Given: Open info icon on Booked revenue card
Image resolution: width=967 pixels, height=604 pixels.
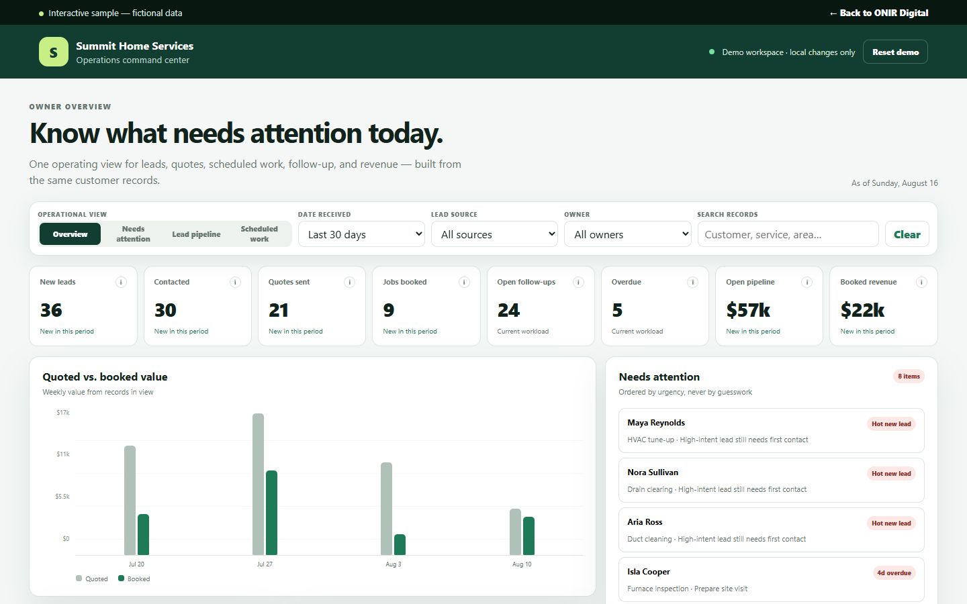Looking at the screenshot, I should [x=921, y=283].
